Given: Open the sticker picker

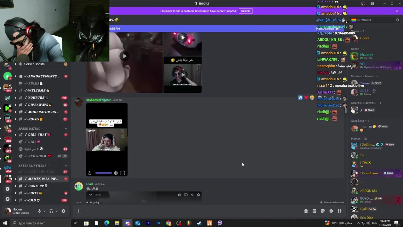Looking at the screenshot, I should (323, 211).
